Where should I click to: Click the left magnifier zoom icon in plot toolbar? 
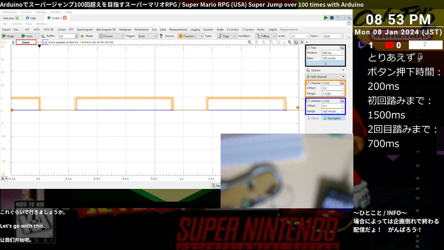pyautogui.click(x=249, y=42)
